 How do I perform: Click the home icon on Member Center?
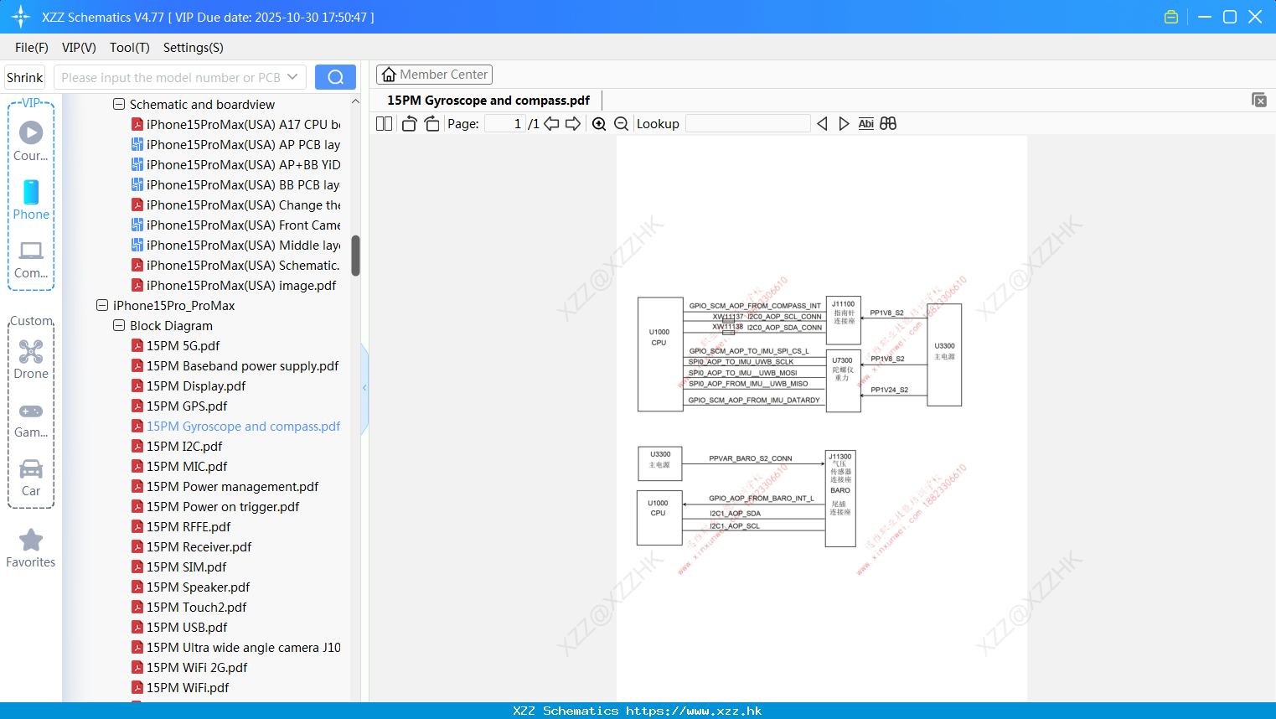pyautogui.click(x=389, y=75)
